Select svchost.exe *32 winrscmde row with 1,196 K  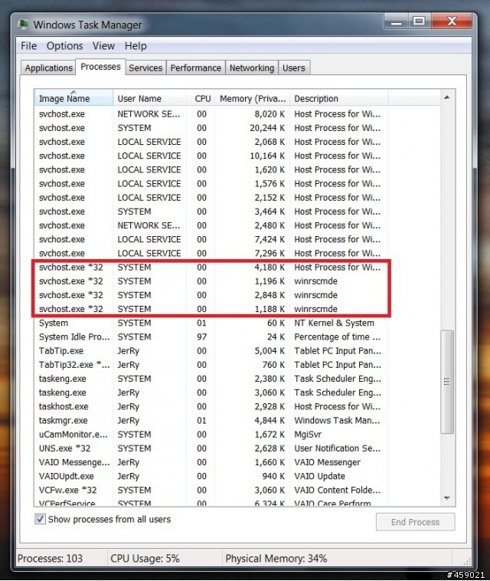[211, 281]
